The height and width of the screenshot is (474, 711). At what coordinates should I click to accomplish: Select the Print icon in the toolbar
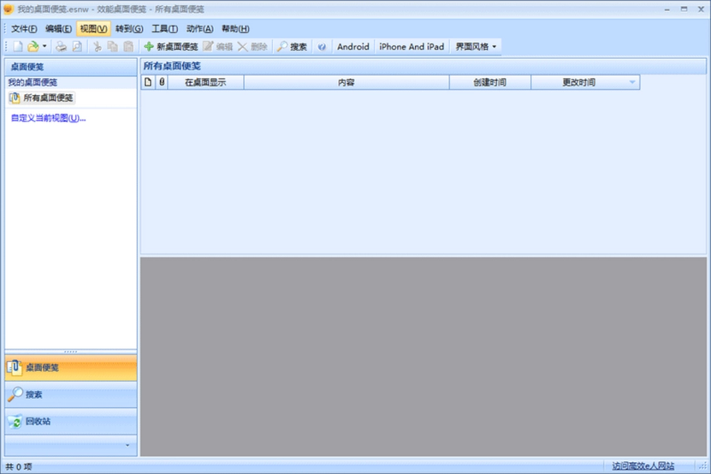(x=61, y=46)
